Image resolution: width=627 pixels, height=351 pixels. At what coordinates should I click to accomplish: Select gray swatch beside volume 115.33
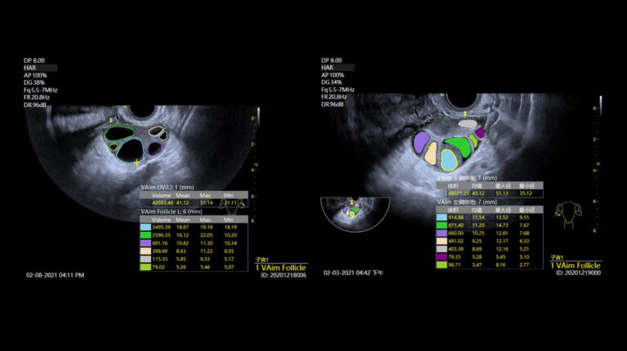pos(145,259)
